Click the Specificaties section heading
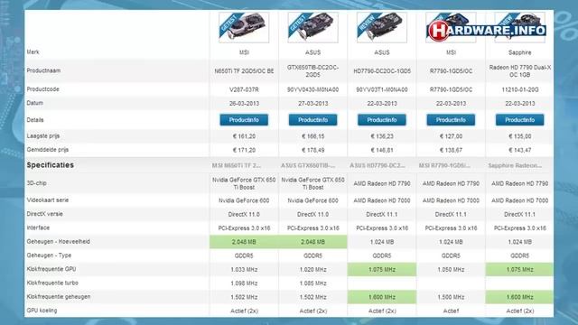 coord(51,165)
